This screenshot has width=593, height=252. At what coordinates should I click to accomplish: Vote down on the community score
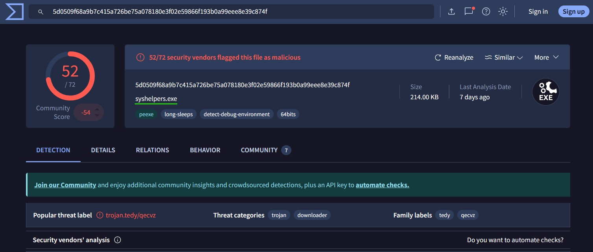pyautogui.click(x=97, y=116)
